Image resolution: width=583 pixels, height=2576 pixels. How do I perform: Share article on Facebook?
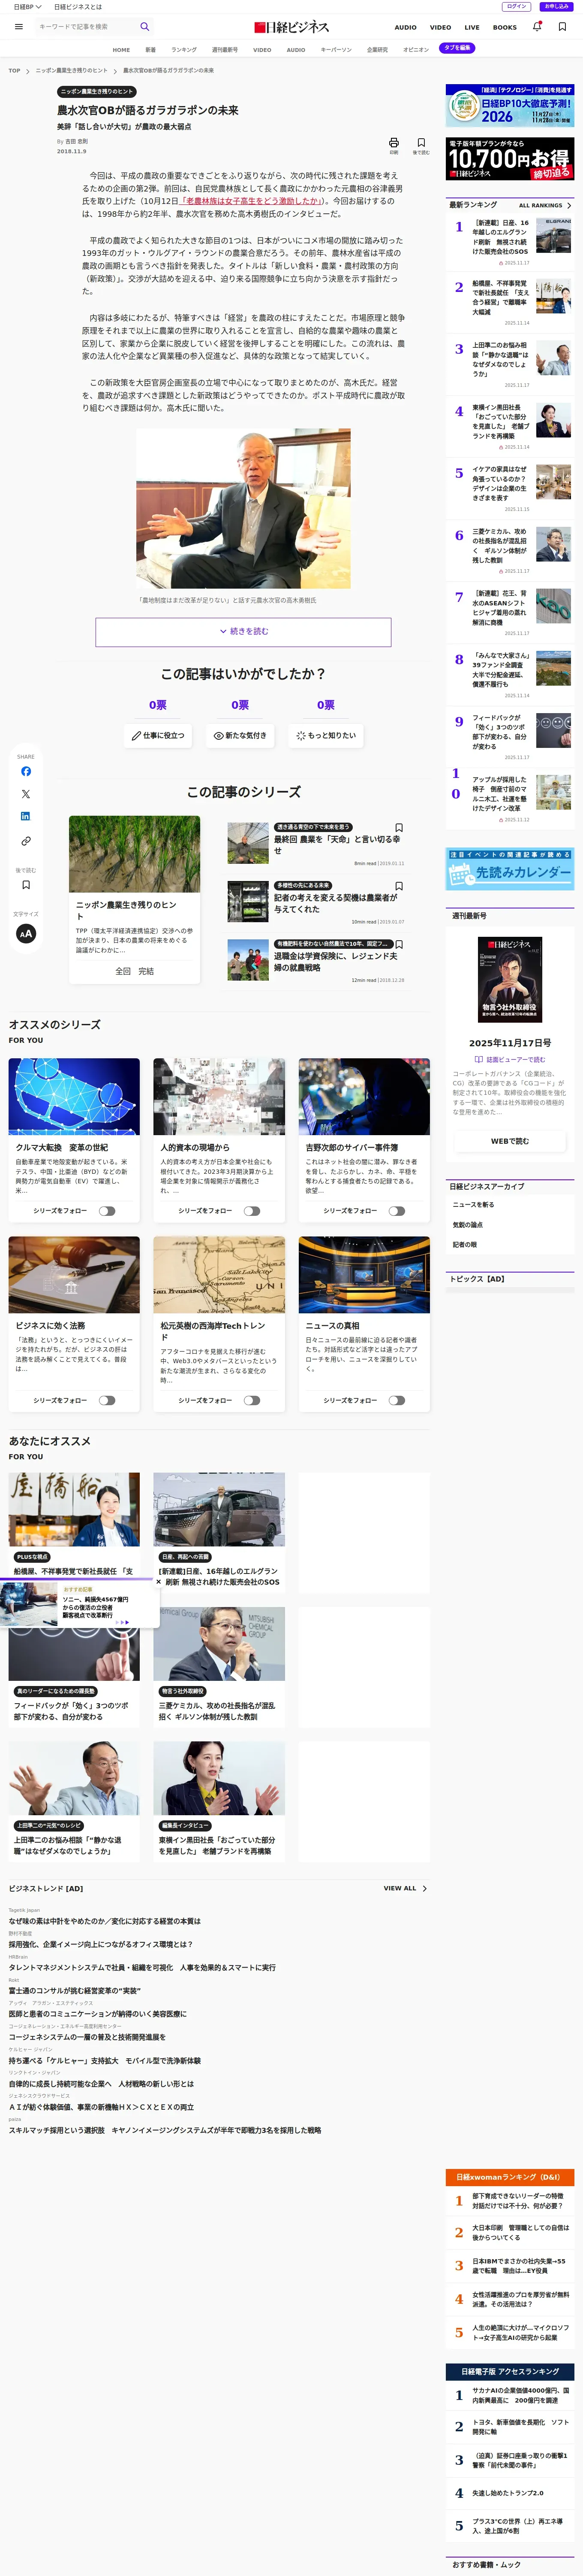[26, 771]
